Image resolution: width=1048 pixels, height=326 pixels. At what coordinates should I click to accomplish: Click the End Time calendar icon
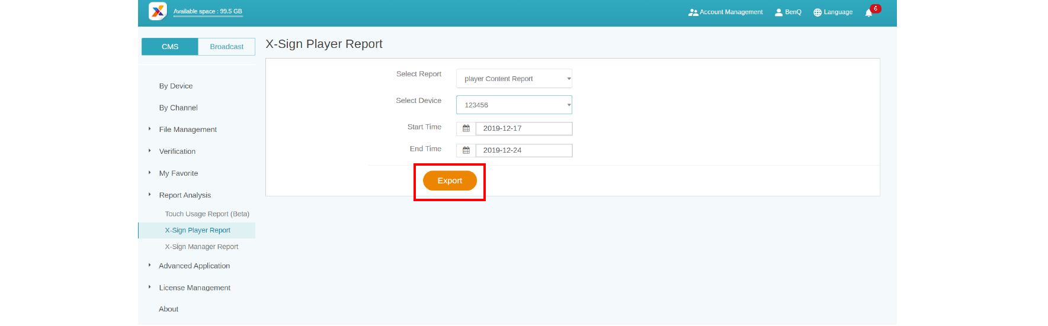(466, 150)
